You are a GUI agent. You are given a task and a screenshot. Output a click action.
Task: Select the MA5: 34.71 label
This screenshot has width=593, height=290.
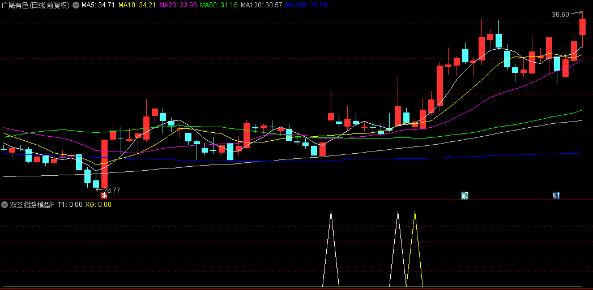99,5
